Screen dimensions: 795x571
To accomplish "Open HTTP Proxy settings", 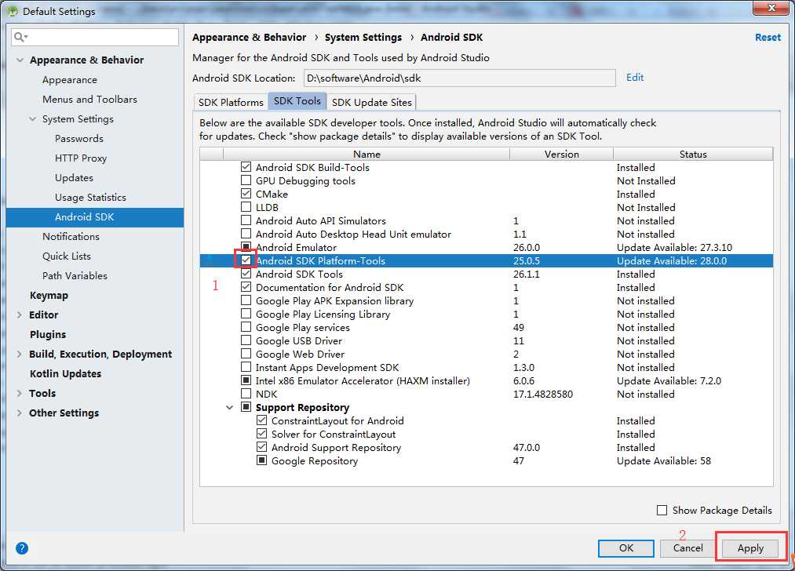I will click(x=81, y=158).
